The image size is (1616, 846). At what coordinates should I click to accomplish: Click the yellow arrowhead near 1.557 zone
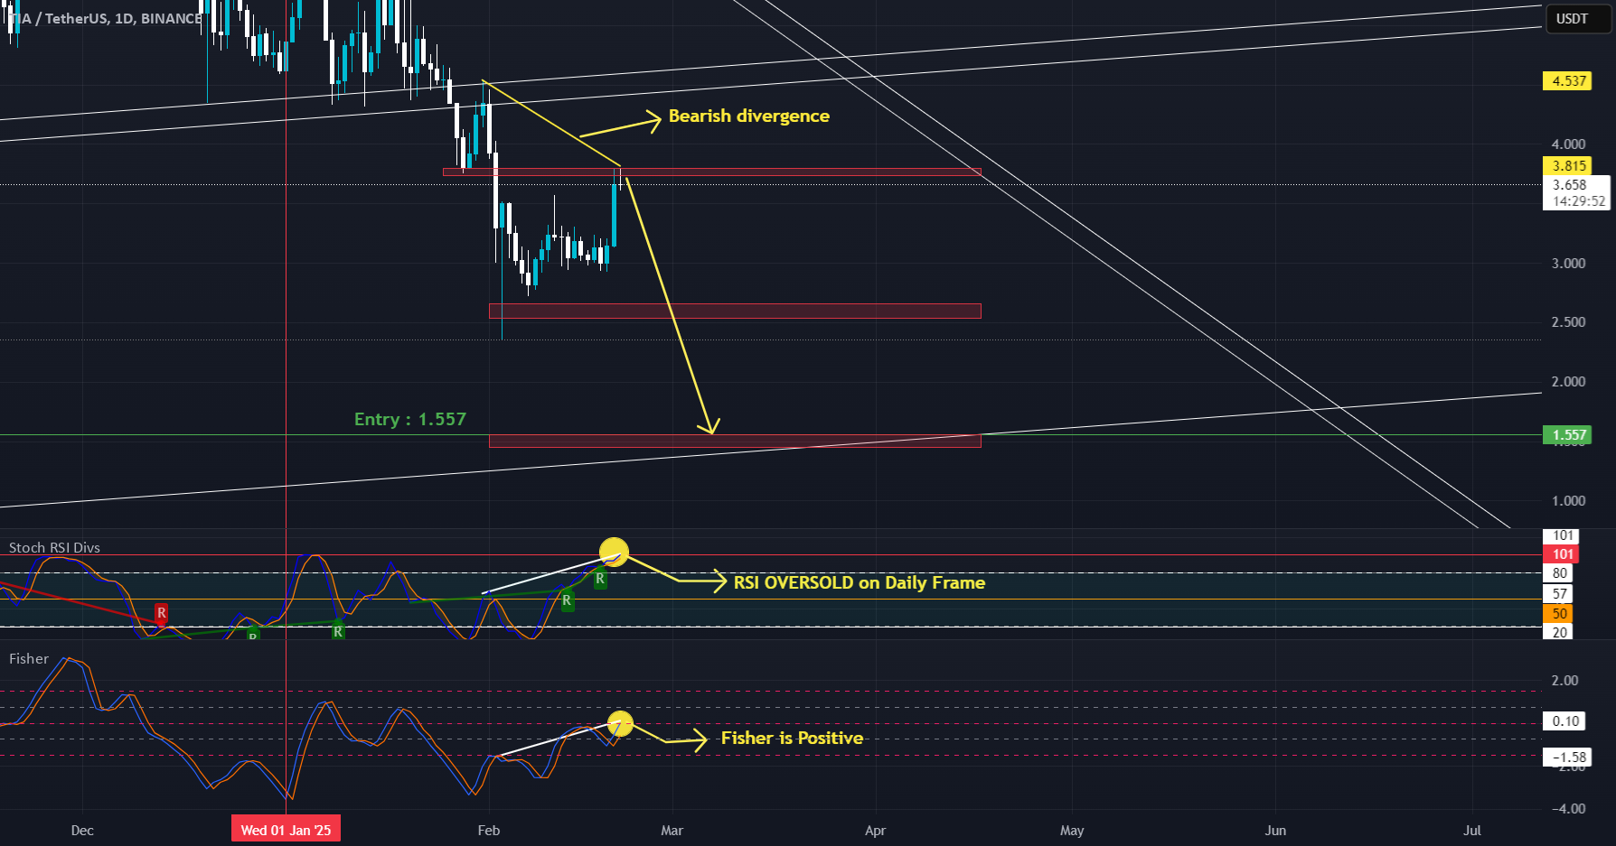pyautogui.click(x=710, y=424)
